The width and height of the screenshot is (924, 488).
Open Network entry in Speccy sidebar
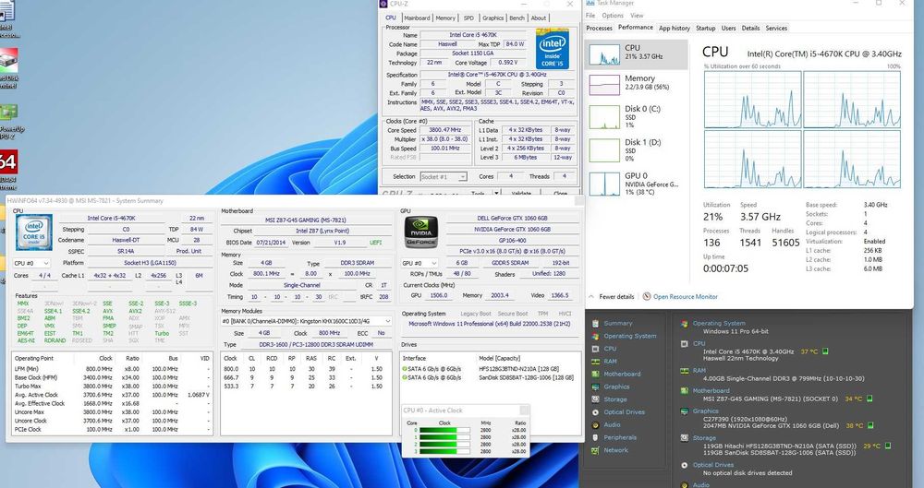click(615, 450)
